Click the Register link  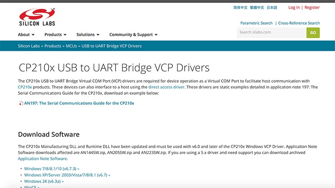coord(312,8)
